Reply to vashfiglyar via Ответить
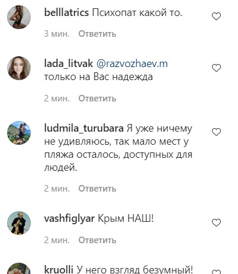The width and height of the screenshot is (238, 274). 97,240
